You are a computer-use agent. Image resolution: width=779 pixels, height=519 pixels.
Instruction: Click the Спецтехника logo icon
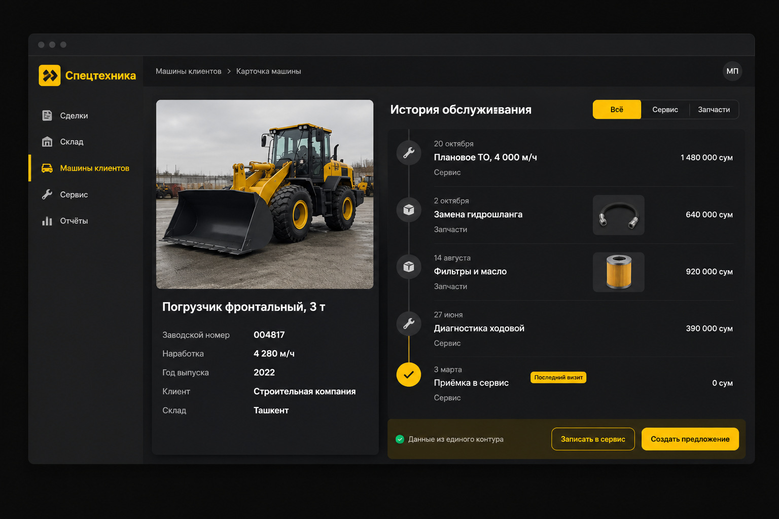[50, 76]
